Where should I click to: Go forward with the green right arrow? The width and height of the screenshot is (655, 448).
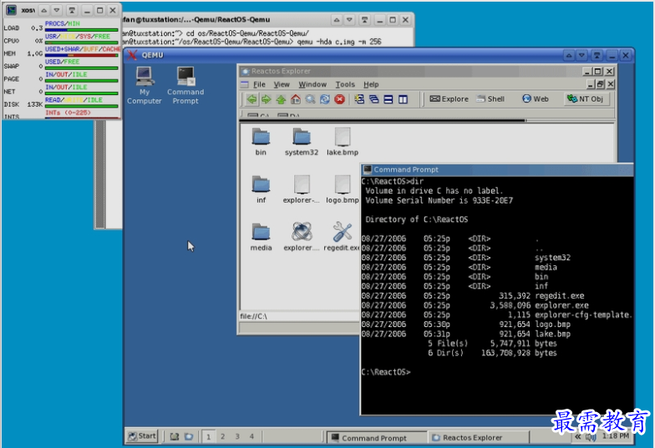click(266, 99)
